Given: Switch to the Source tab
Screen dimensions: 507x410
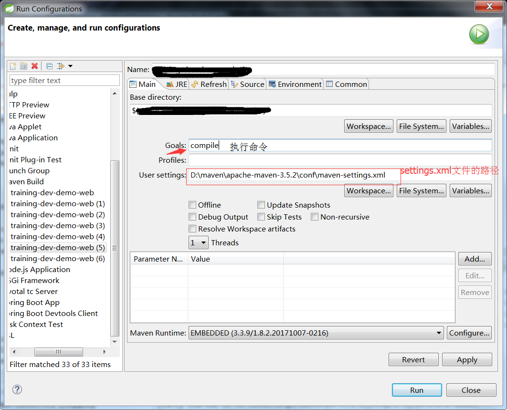Looking at the screenshot, I should coord(248,84).
